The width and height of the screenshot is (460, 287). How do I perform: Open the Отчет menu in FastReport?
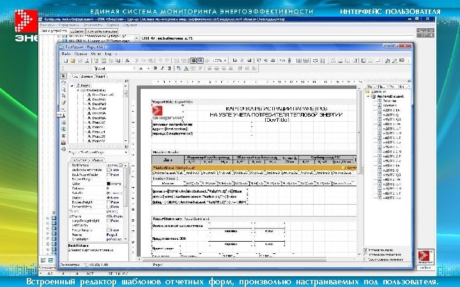[x=96, y=54]
